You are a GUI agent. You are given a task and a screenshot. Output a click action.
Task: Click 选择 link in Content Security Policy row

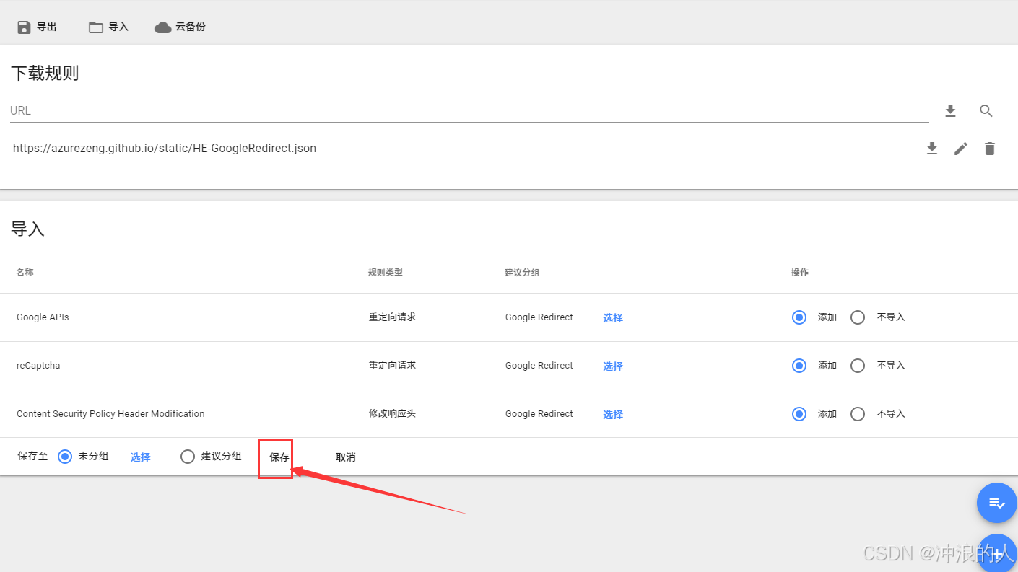coord(613,415)
